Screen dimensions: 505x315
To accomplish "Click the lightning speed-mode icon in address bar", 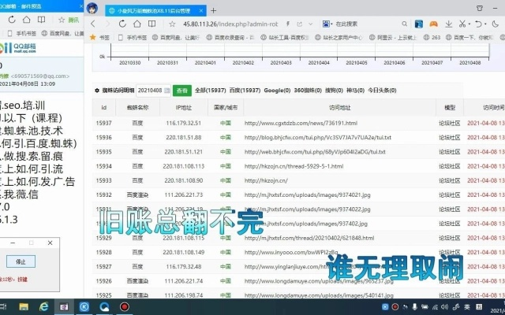I will (288, 24).
